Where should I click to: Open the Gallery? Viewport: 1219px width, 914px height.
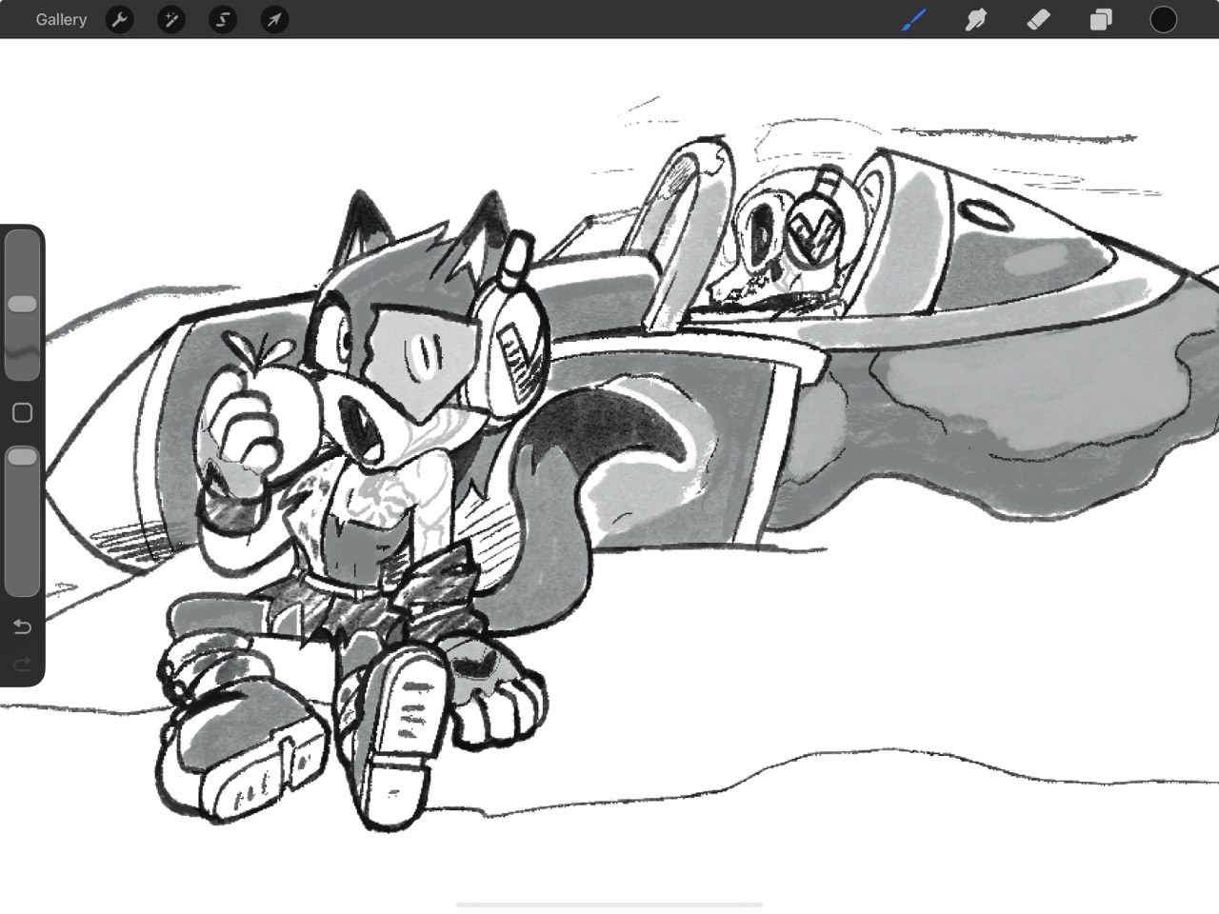click(x=61, y=19)
